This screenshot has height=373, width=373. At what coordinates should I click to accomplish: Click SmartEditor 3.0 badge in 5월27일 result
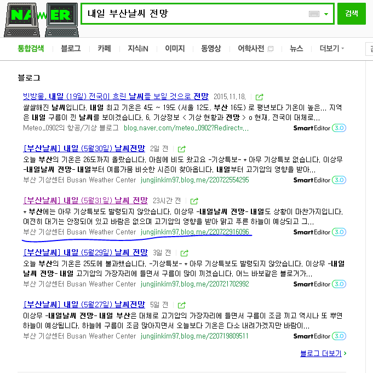tap(319, 336)
